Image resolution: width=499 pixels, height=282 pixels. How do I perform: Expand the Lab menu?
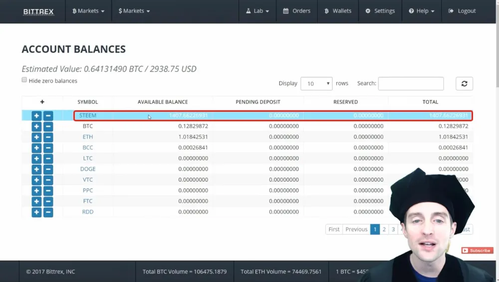tap(257, 11)
